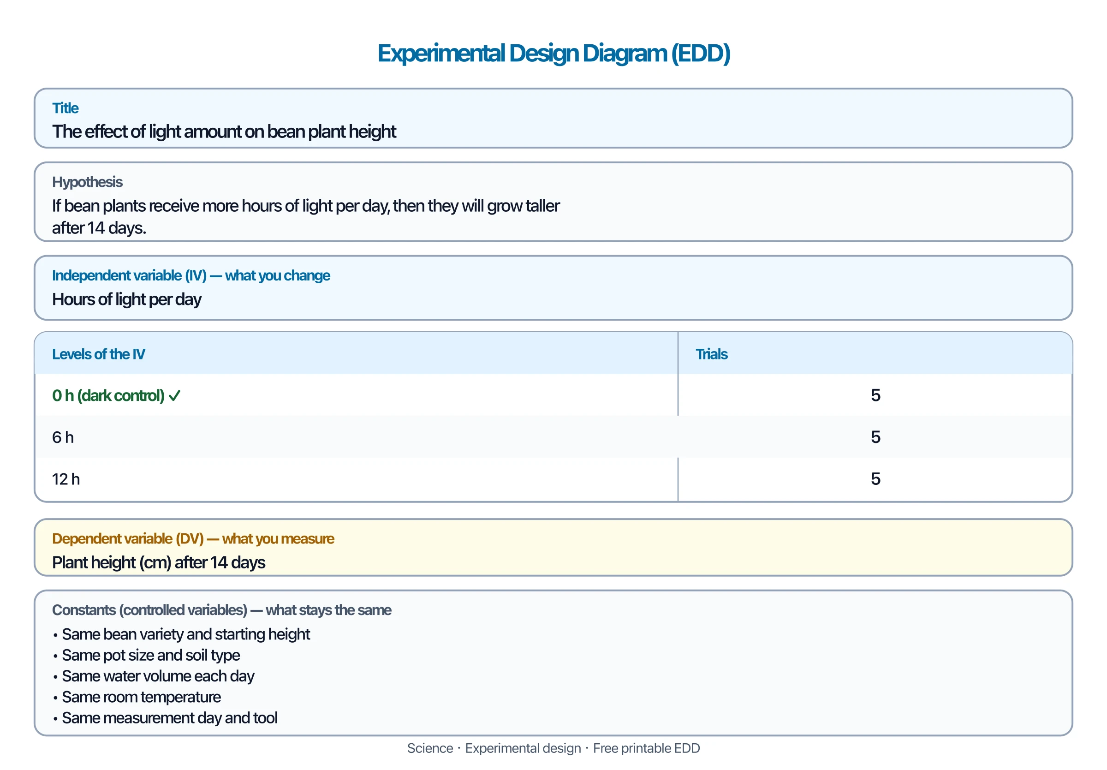Image resolution: width=1107 pixels, height=770 pixels.
Task: Click the green checkmark beside dark control
Action: [174, 396]
